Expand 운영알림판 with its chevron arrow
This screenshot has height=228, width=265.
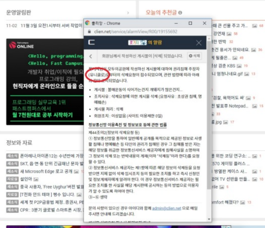click(x=128, y=13)
